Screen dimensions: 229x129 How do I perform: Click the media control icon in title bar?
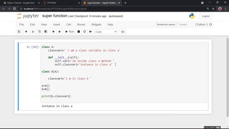(x=202, y=3)
